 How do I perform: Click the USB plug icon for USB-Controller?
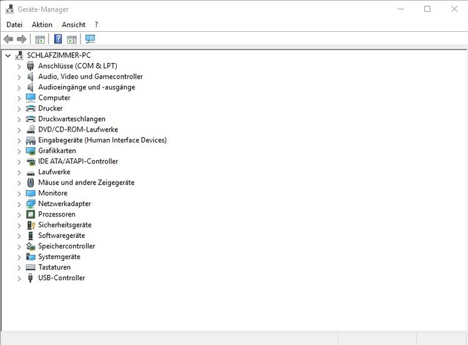pyautogui.click(x=30, y=278)
